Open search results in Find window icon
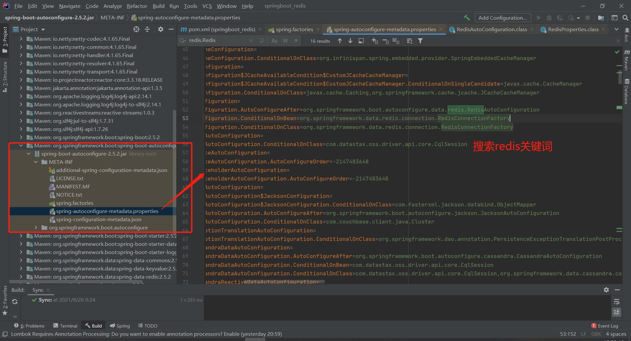 pyautogui.click(x=361, y=41)
